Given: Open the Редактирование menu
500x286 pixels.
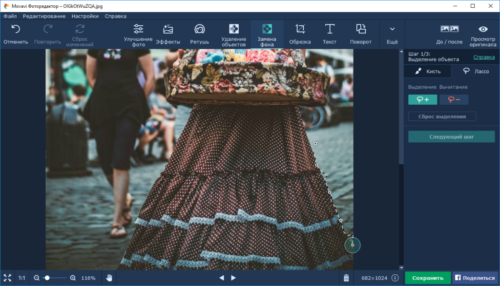Looking at the screenshot, I should click(44, 16).
